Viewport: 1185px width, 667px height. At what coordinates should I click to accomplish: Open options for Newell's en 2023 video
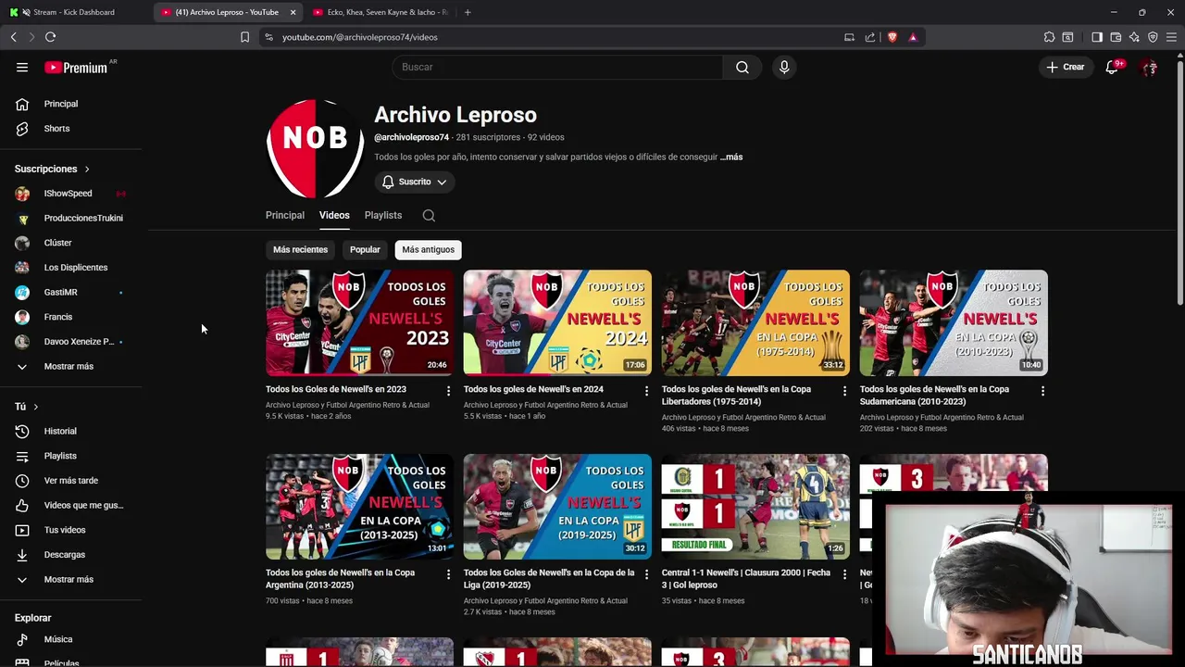coord(448,391)
